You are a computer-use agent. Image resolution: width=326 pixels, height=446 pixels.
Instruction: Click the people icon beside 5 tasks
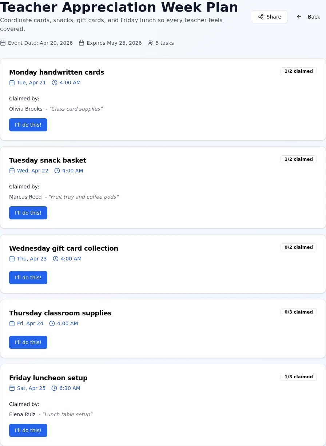coord(151,43)
